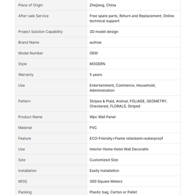Click the PVC material value
The image size is (195, 195).
[93, 128]
